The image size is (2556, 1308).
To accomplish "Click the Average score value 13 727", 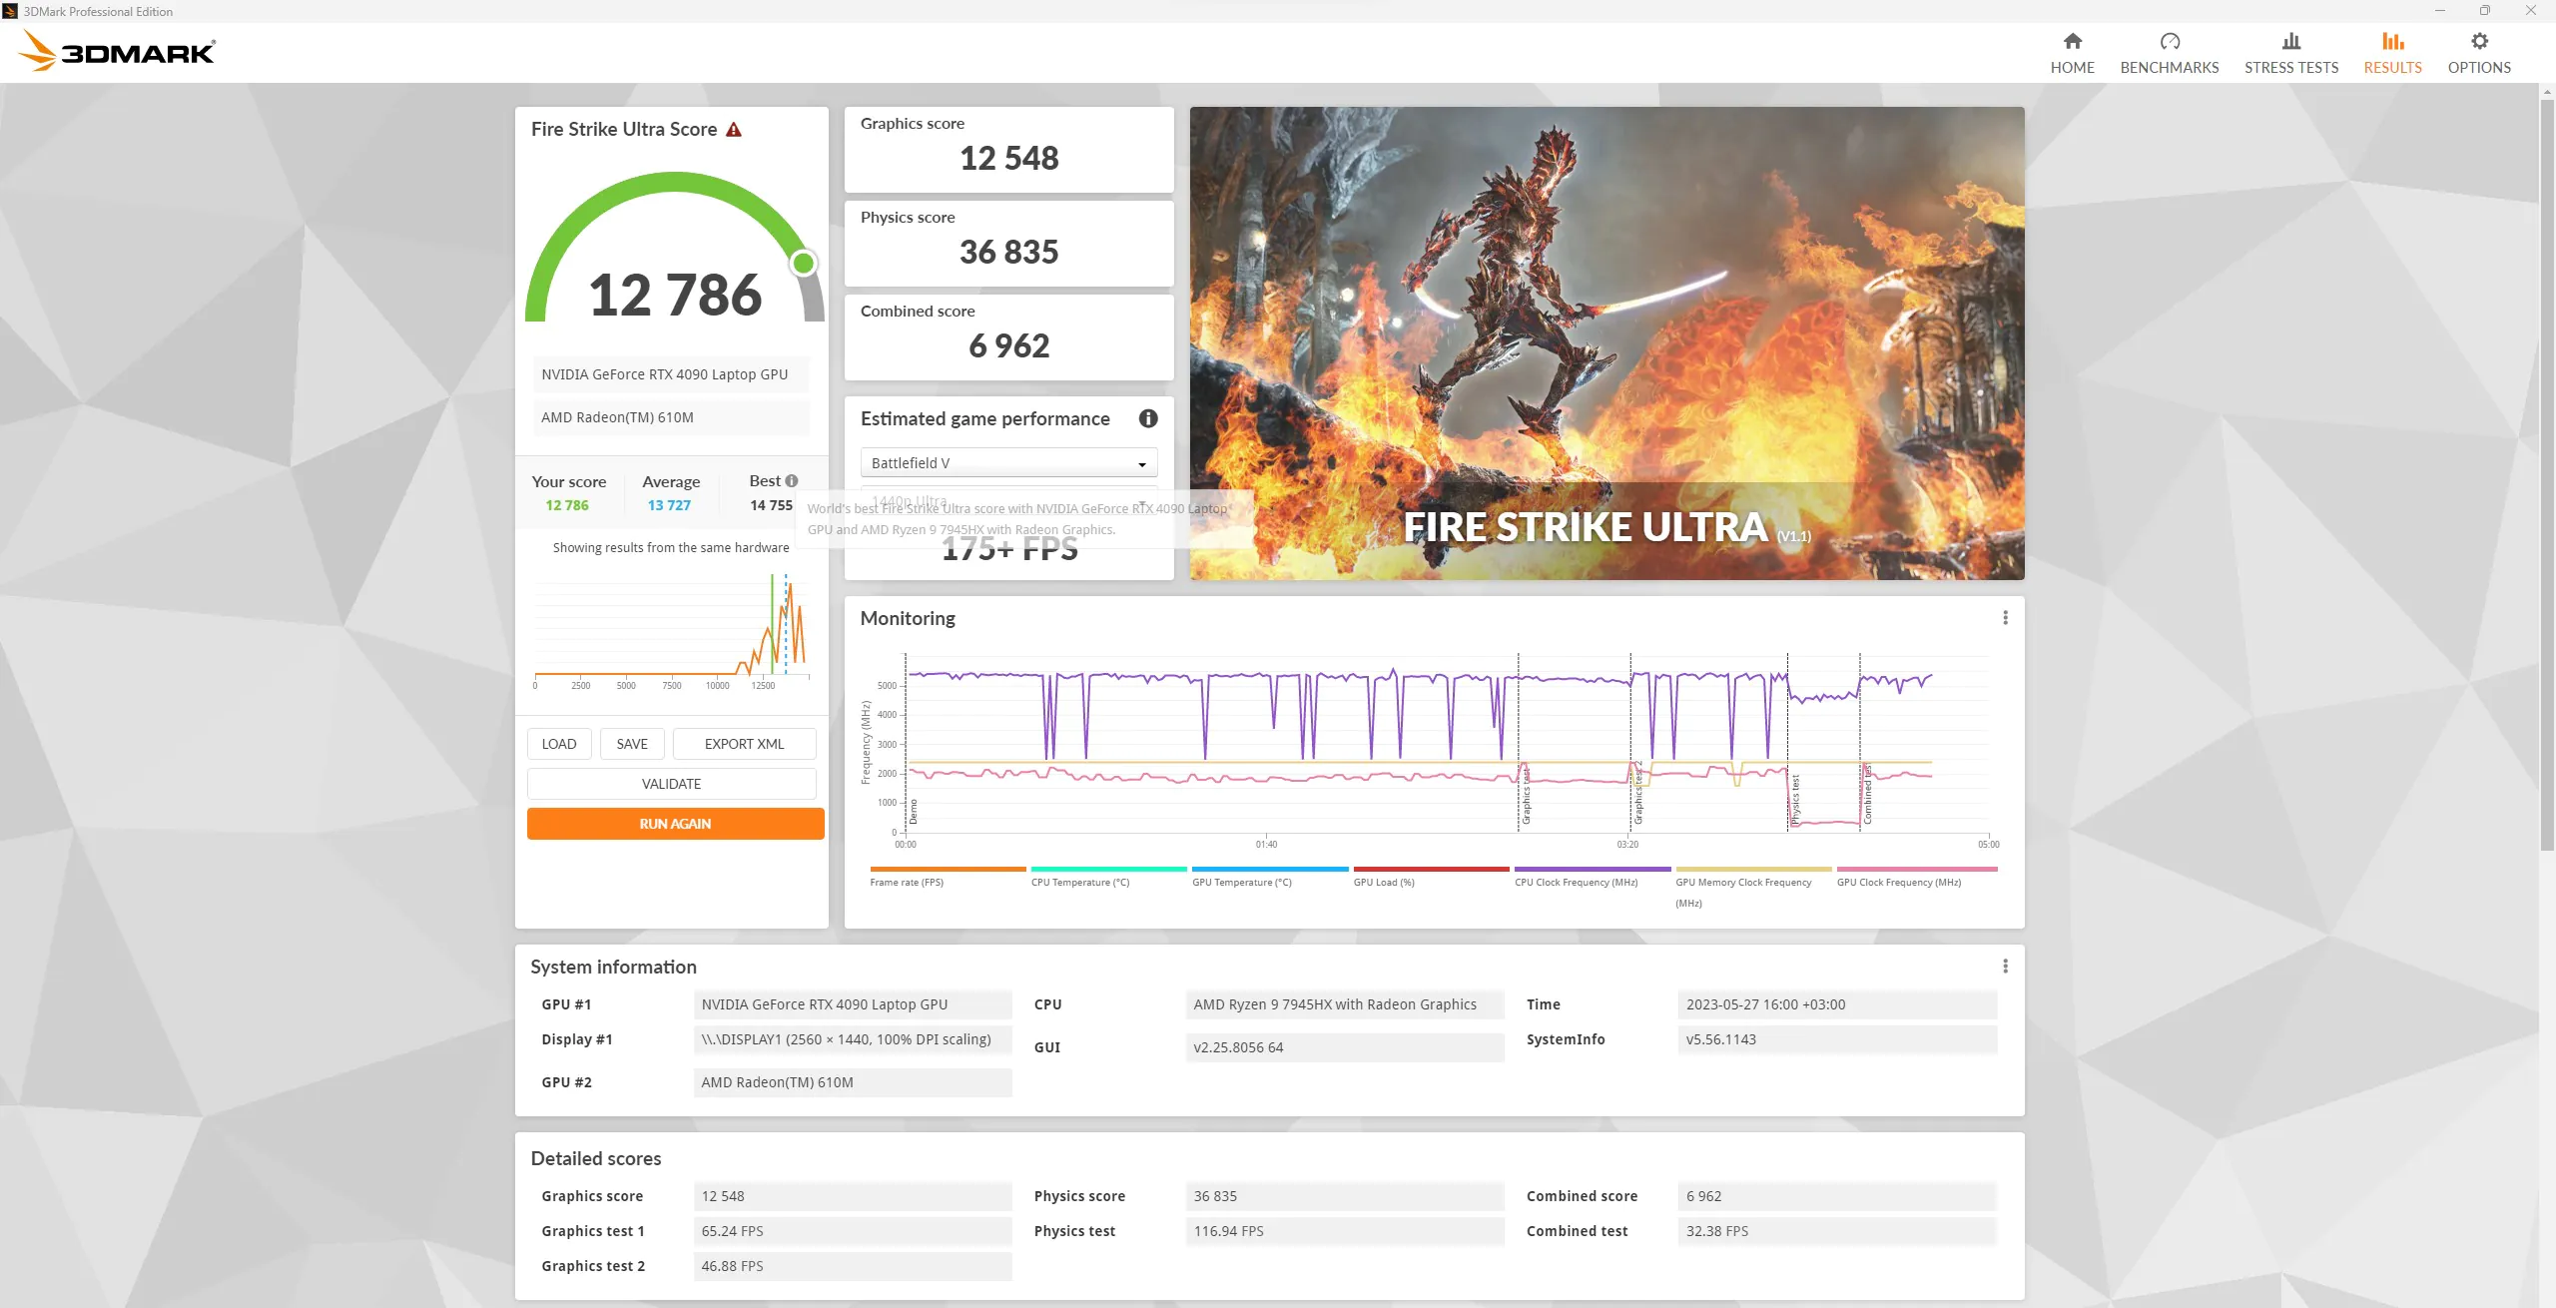I will tap(669, 505).
